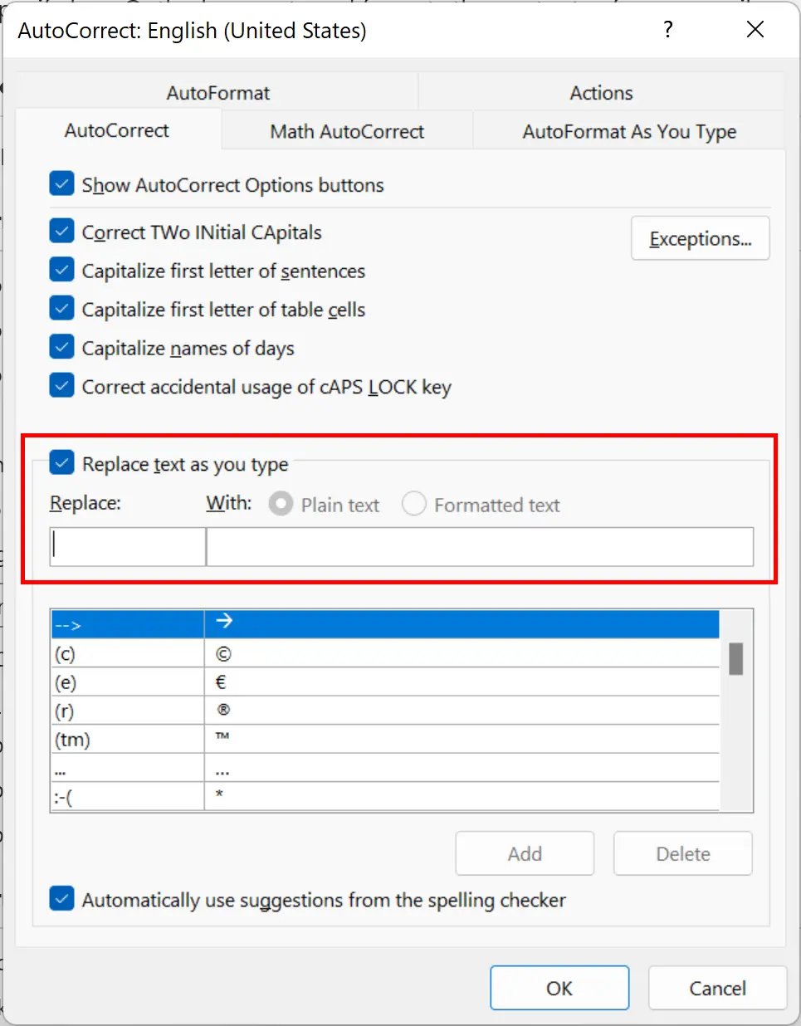Click the right arrow symbol cell
The image size is (801, 1026).
click(462, 624)
